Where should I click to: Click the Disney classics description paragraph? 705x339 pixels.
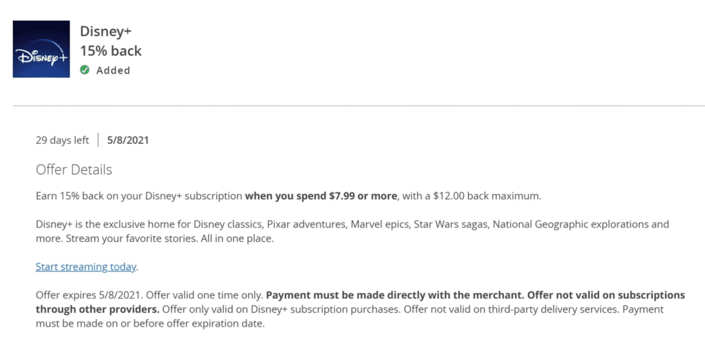pyautogui.click(x=352, y=232)
